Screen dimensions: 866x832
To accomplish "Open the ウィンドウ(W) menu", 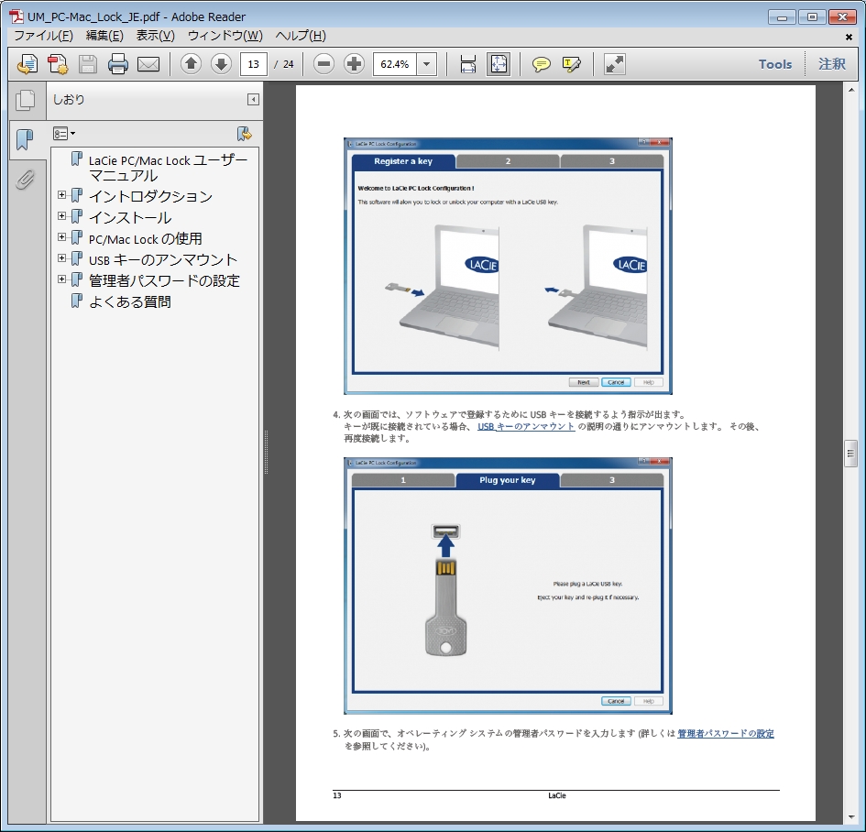I will 225,36.
